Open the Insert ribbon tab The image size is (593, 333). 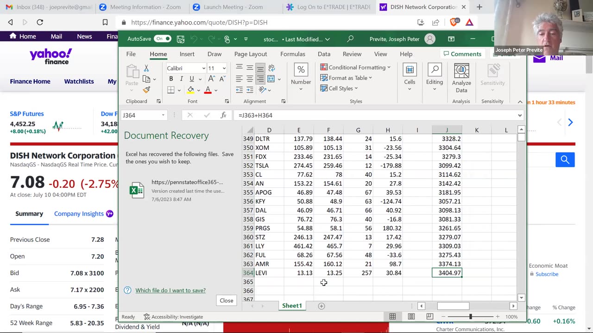[187, 54]
